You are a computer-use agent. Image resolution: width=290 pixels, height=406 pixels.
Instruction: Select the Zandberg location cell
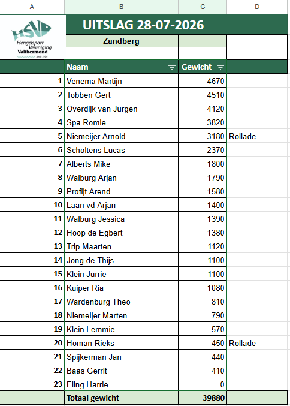click(121, 41)
